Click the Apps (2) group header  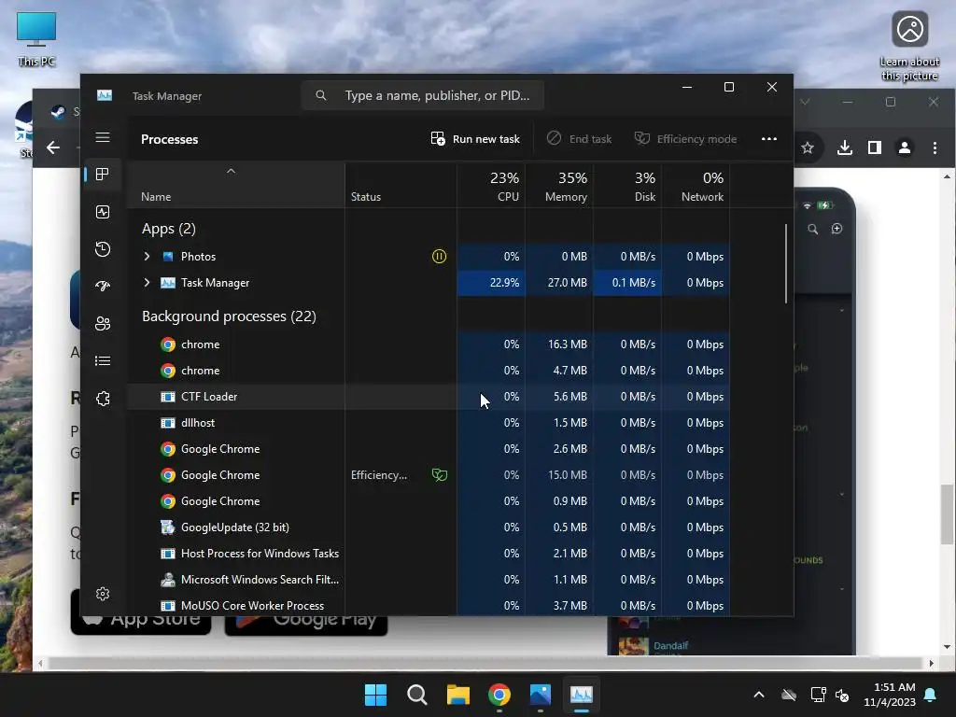(x=169, y=229)
